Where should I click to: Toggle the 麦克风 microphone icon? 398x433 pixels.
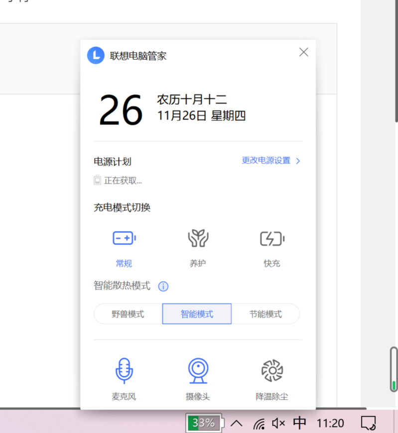(124, 371)
